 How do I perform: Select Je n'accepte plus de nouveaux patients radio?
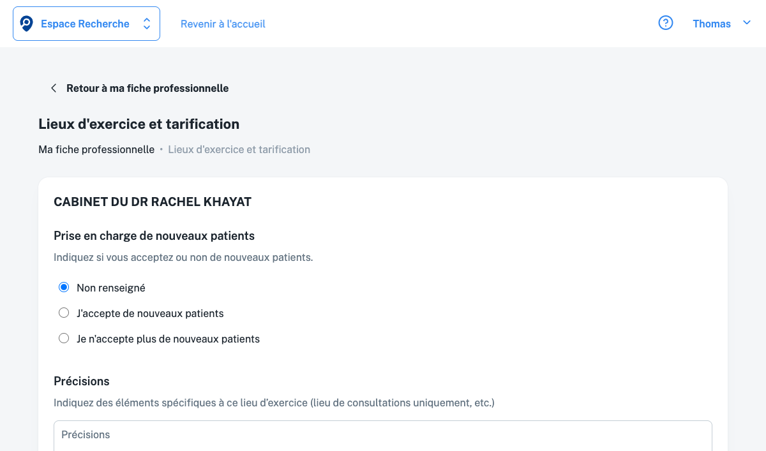tap(64, 339)
